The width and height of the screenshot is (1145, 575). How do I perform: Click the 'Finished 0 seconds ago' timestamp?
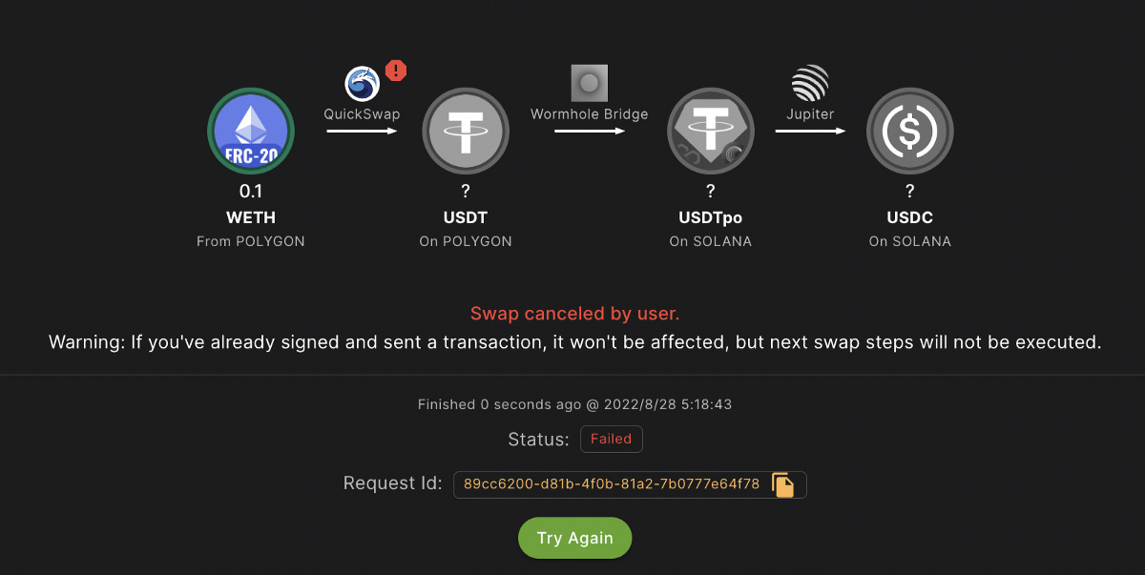[x=574, y=403]
